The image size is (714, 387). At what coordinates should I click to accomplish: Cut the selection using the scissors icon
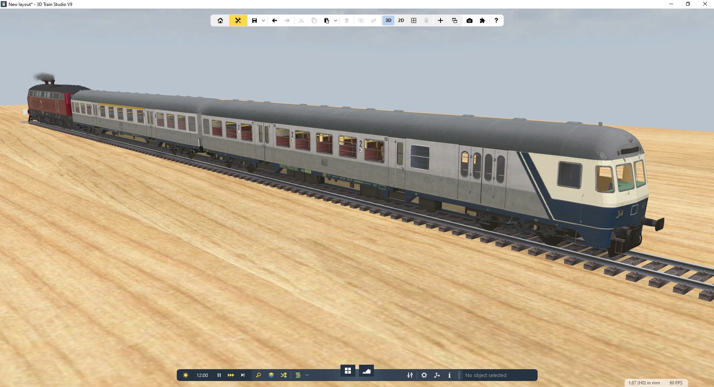pyautogui.click(x=301, y=20)
